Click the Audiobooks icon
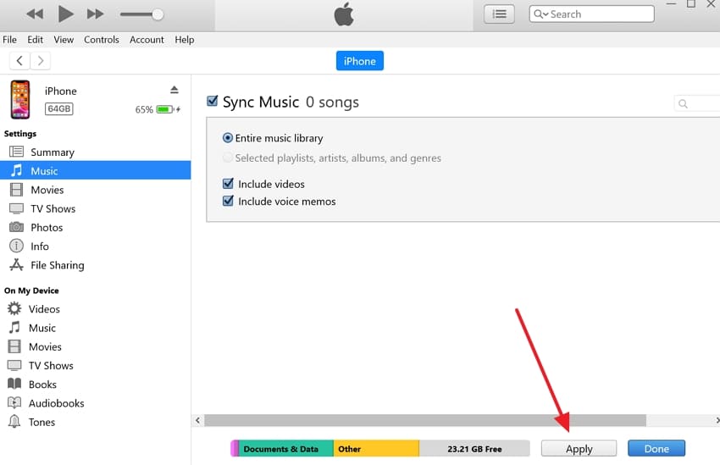The image size is (720, 465). pos(14,402)
